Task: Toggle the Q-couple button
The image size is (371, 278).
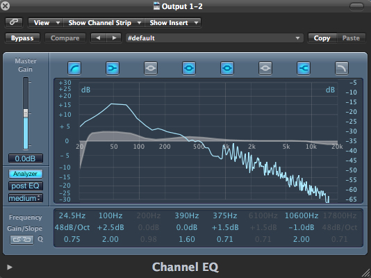Action: (22, 240)
